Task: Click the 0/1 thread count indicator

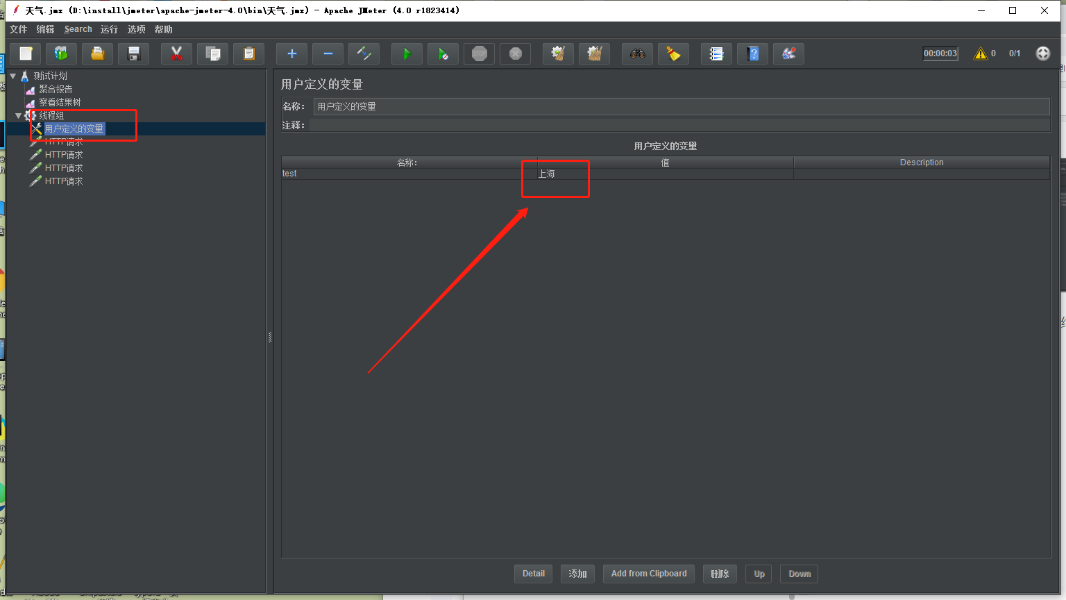Action: [x=1015, y=53]
